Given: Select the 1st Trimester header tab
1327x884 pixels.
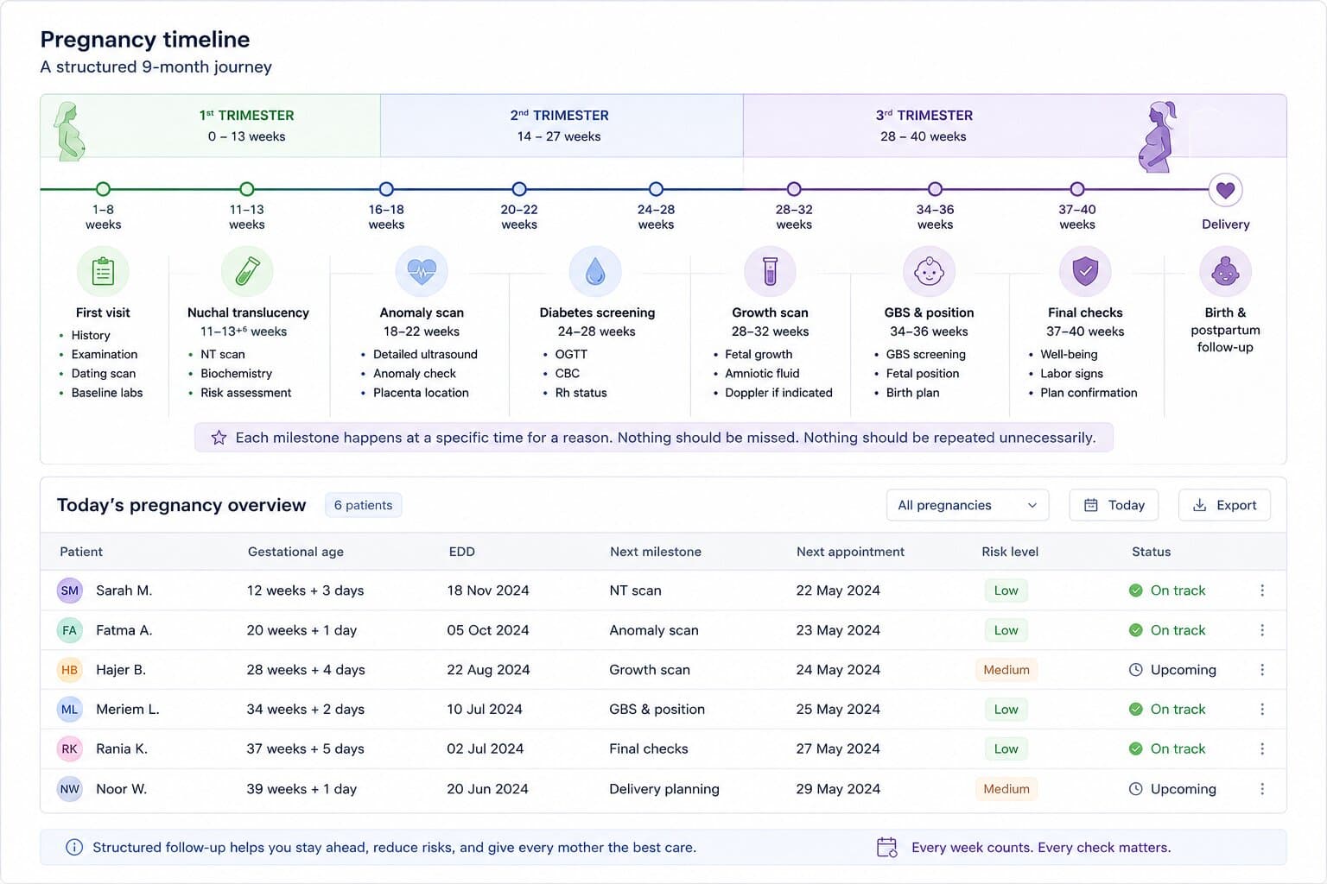Looking at the screenshot, I should coord(210,126).
